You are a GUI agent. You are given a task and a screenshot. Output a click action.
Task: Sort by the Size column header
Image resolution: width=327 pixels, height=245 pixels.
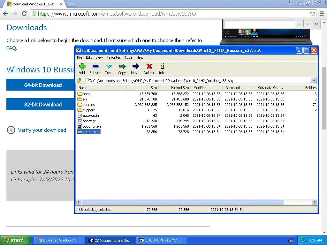coord(143,88)
